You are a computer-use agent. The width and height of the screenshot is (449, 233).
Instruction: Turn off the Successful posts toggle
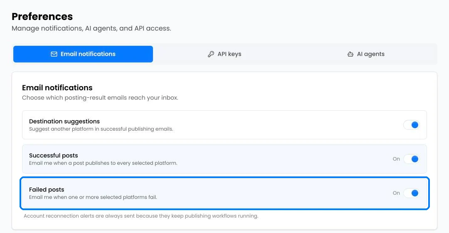[x=412, y=159]
